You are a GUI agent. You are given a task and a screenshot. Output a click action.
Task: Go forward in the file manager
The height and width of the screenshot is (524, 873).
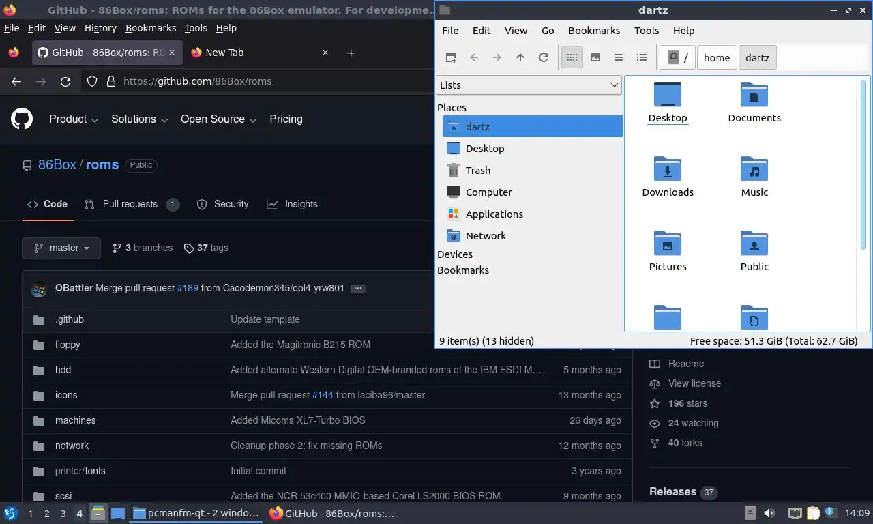pos(497,58)
